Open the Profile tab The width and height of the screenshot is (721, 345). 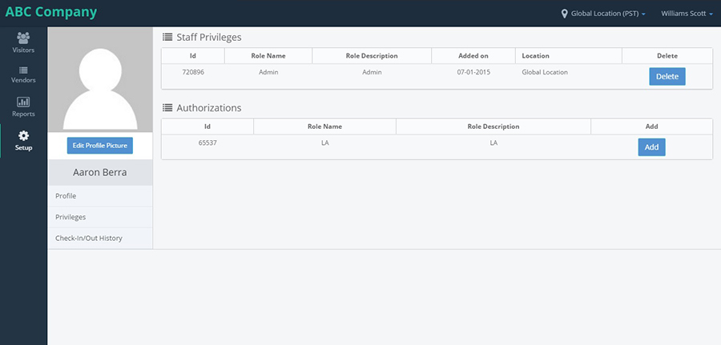[x=100, y=196]
